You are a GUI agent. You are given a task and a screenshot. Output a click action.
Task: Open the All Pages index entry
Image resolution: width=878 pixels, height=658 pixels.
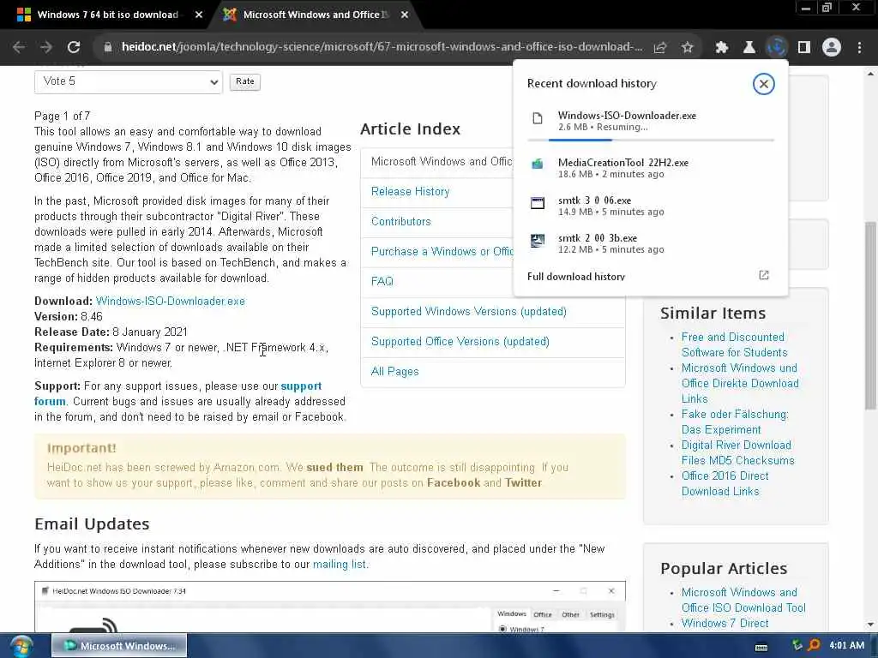click(x=394, y=372)
